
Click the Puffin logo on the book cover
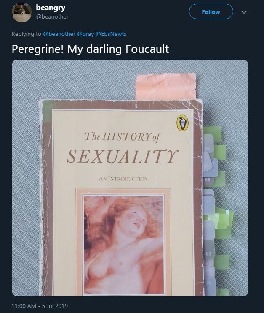(x=182, y=124)
